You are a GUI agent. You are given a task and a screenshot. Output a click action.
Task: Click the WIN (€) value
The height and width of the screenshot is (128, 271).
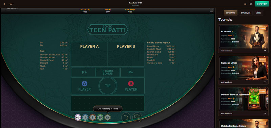click(x=108, y=12)
